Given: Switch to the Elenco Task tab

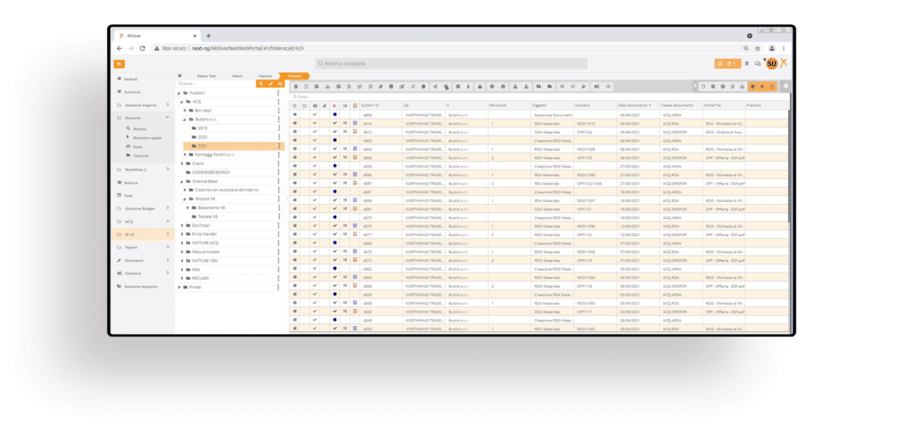Looking at the screenshot, I should (x=208, y=76).
